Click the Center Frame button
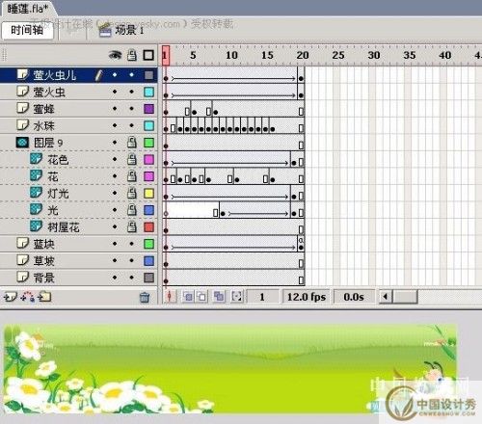The height and width of the screenshot is (424, 482). click(170, 297)
